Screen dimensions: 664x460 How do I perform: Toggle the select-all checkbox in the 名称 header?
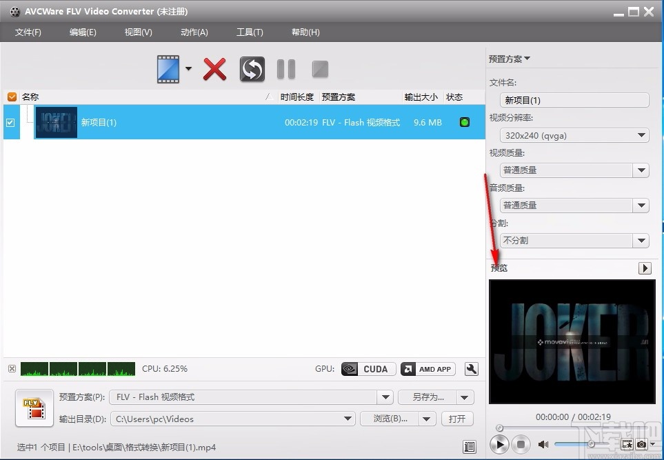[x=11, y=97]
